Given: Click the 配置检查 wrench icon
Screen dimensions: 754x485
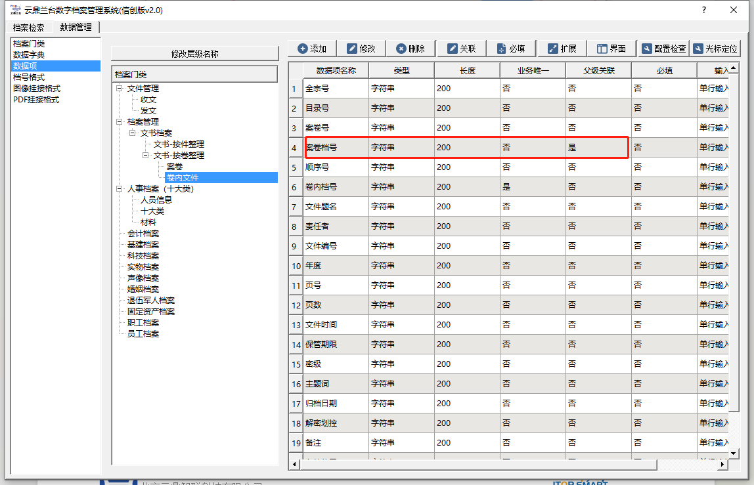Looking at the screenshot, I should [647, 49].
